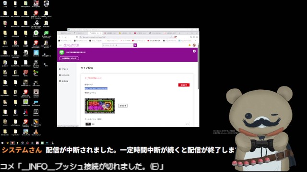This screenshot has width=307, height=172.
Task: Close the purple LINE notification banner
Action: click(x=194, y=51)
